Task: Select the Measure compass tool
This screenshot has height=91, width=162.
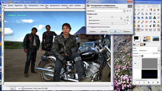Action: 147,14
